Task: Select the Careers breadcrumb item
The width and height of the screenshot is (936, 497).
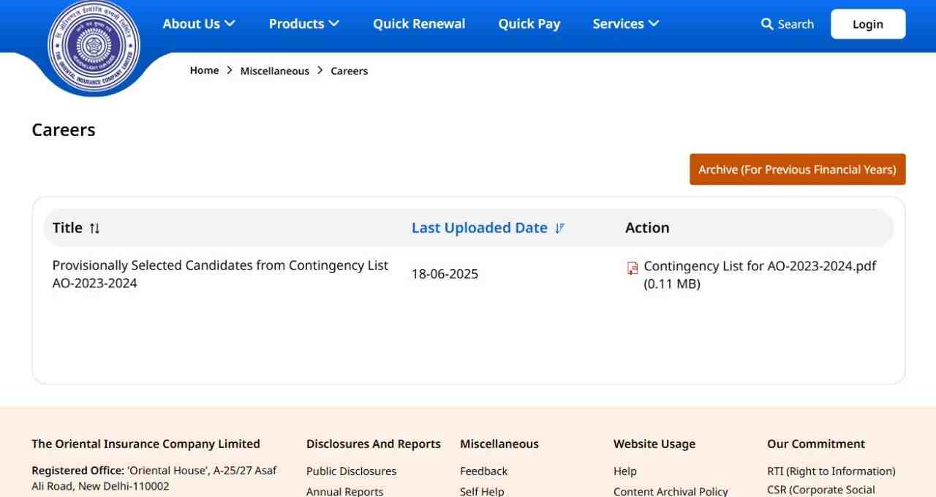Action: 350,71
